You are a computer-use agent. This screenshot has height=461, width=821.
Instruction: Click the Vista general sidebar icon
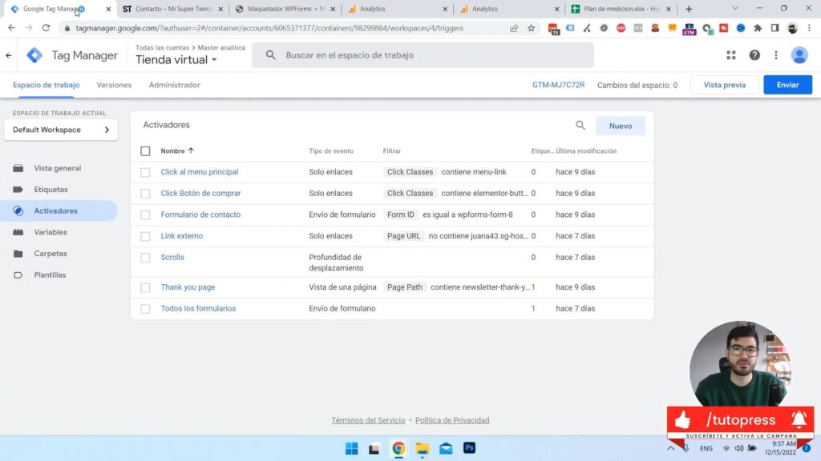pos(18,168)
